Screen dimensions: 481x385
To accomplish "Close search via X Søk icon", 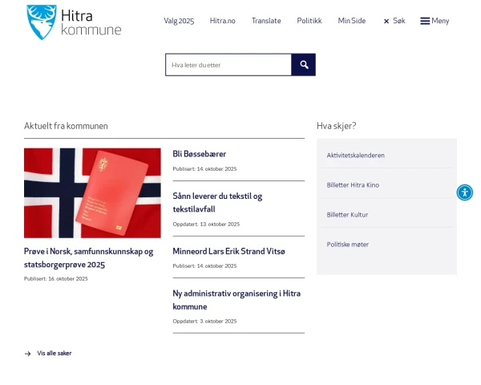I will click(x=386, y=21).
